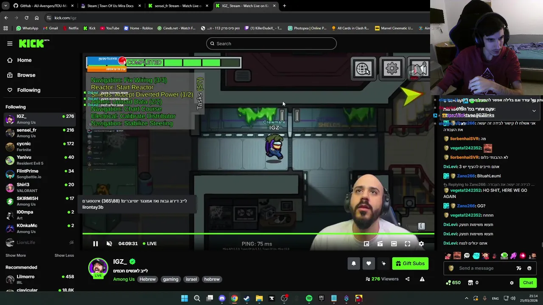Unmute the stream volume icon
The image size is (543, 305).
point(109,244)
